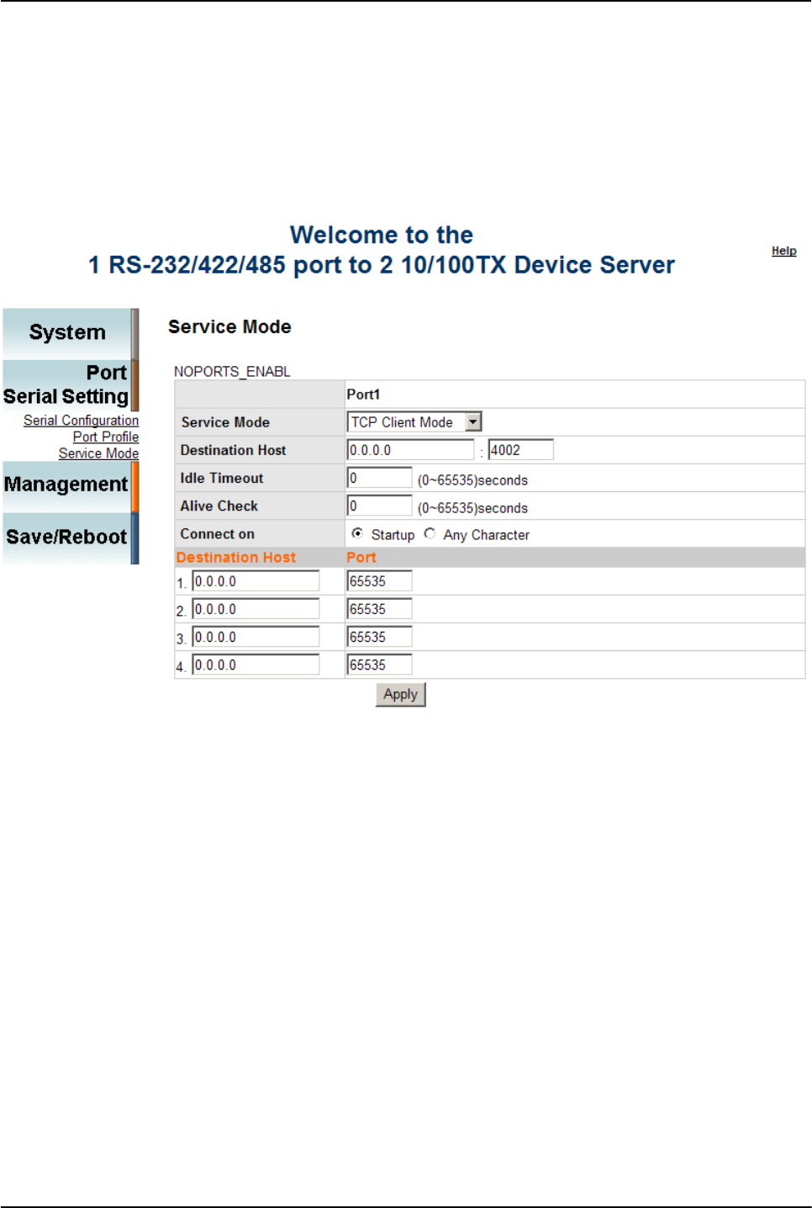This screenshot has width=812, height=1208.
Task: Go to the Port Profile page
Action: click(106, 437)
